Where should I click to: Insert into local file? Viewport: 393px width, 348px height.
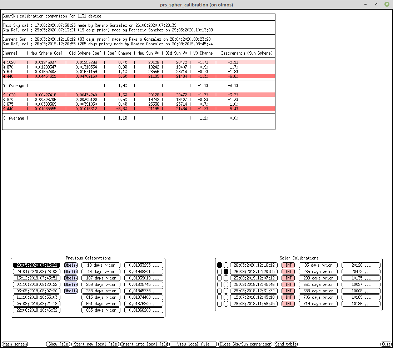point(144,344)
